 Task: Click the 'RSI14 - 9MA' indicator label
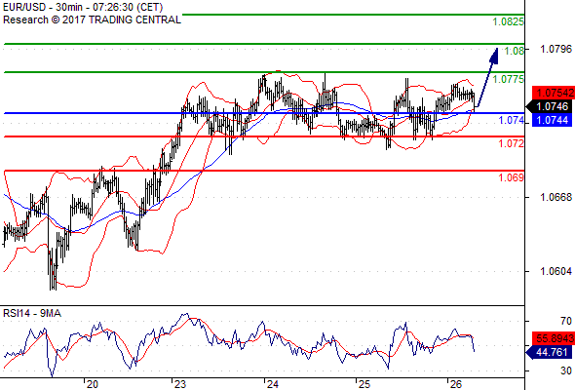coord(32,313)
